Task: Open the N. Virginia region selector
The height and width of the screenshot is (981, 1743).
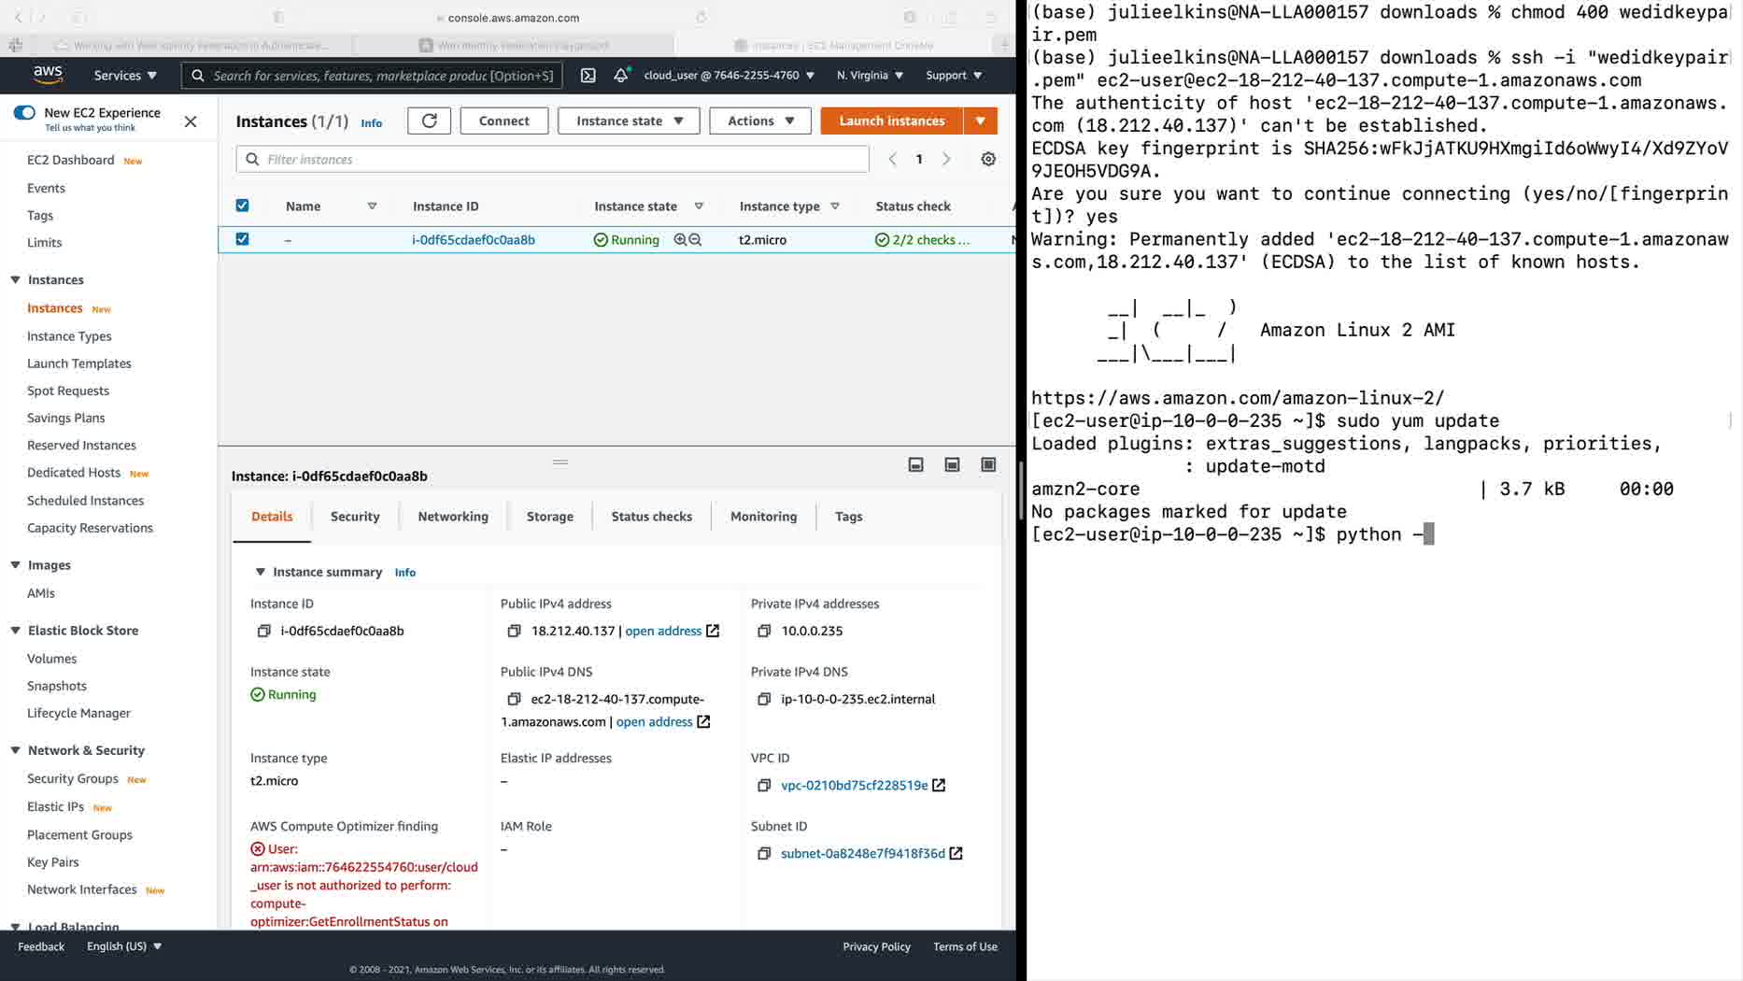Action: [x=870, y=76]
